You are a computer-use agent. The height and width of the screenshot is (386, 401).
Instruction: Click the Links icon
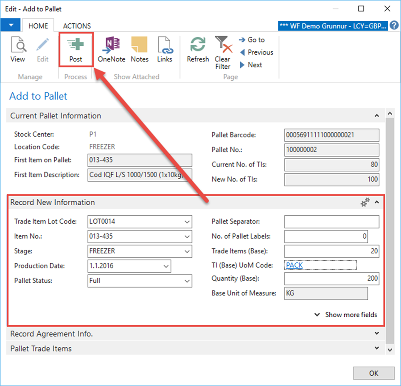(164, 50)
